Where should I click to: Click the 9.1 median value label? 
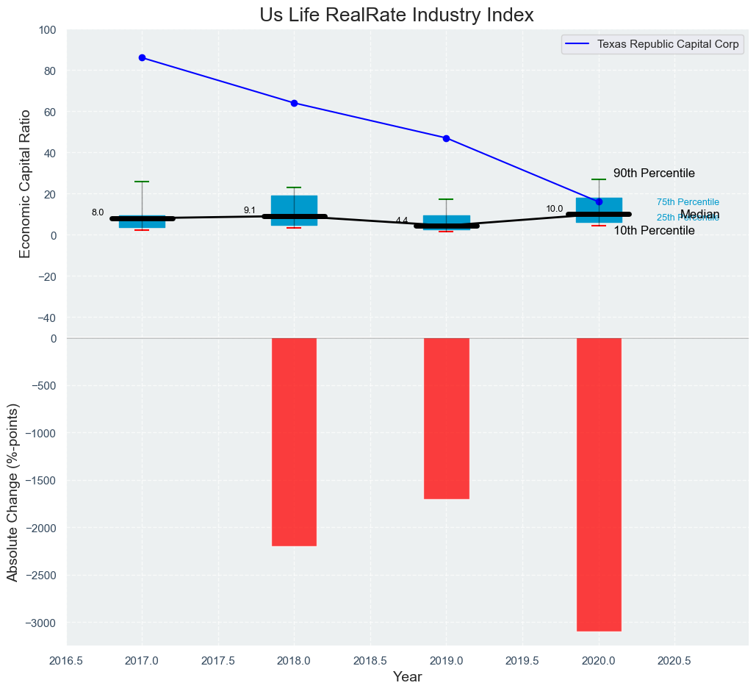point(250,210)
